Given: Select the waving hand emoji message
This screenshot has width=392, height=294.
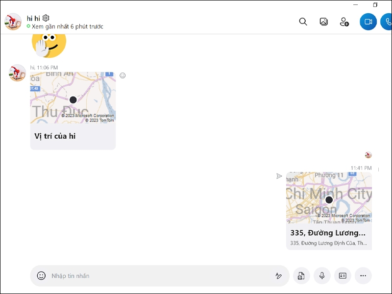Looking at the screenshot, I should [x=49, y=44].
